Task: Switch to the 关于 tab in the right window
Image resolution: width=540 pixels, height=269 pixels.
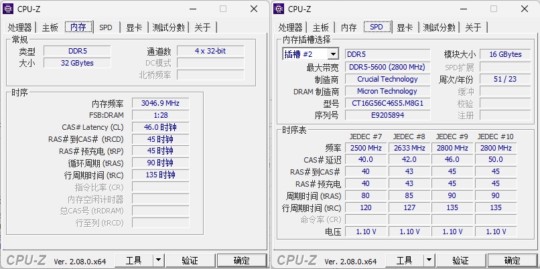Action: coord(473,27)
